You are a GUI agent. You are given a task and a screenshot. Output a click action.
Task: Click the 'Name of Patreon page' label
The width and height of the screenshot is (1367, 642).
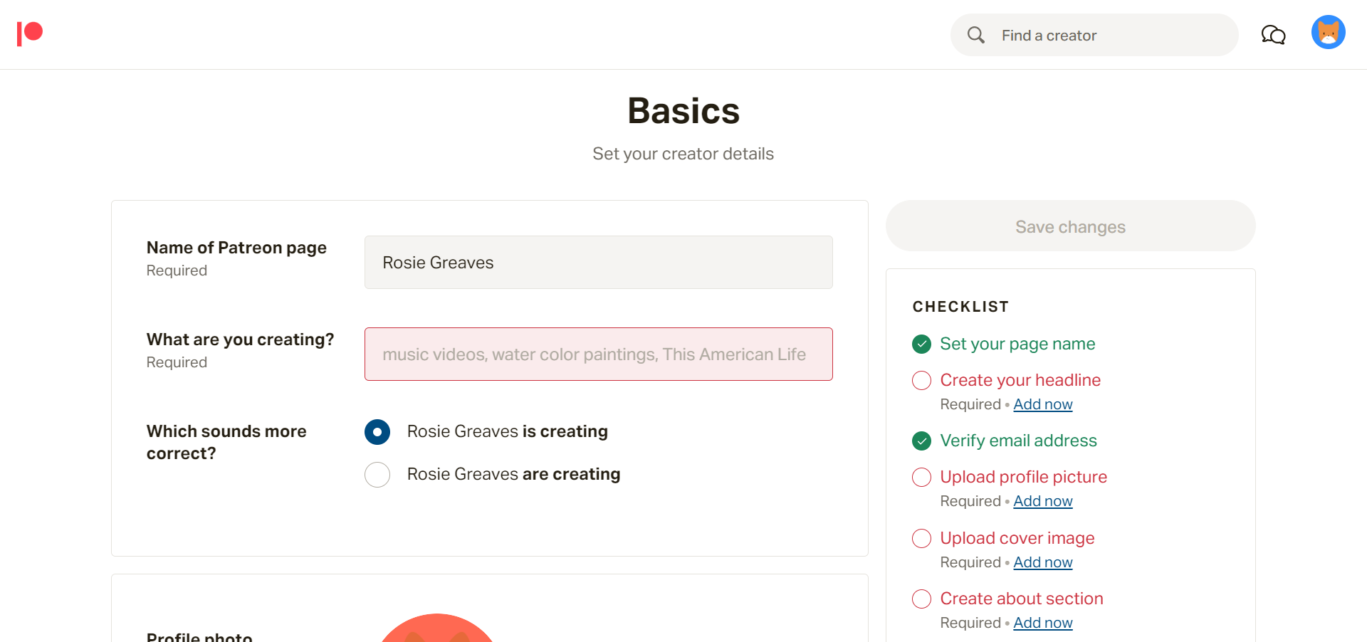pyautogui.click(x=236, y=248)
